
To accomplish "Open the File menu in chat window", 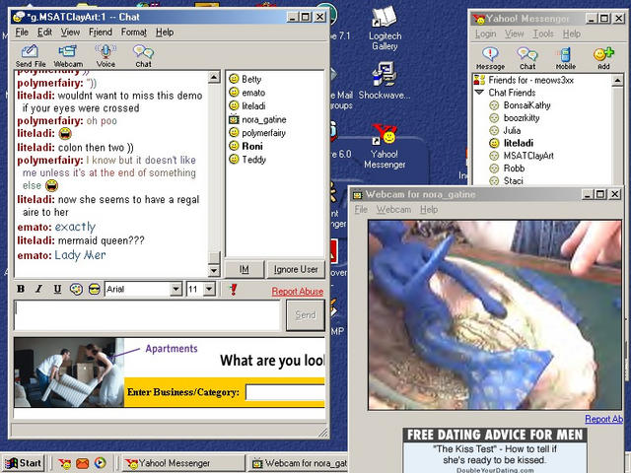I will [22, 33].
